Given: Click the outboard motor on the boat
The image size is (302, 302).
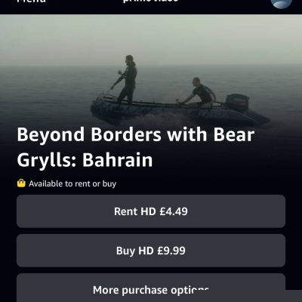Looking at the screenshot, I should pyautogui.click(x=236, y=102).
